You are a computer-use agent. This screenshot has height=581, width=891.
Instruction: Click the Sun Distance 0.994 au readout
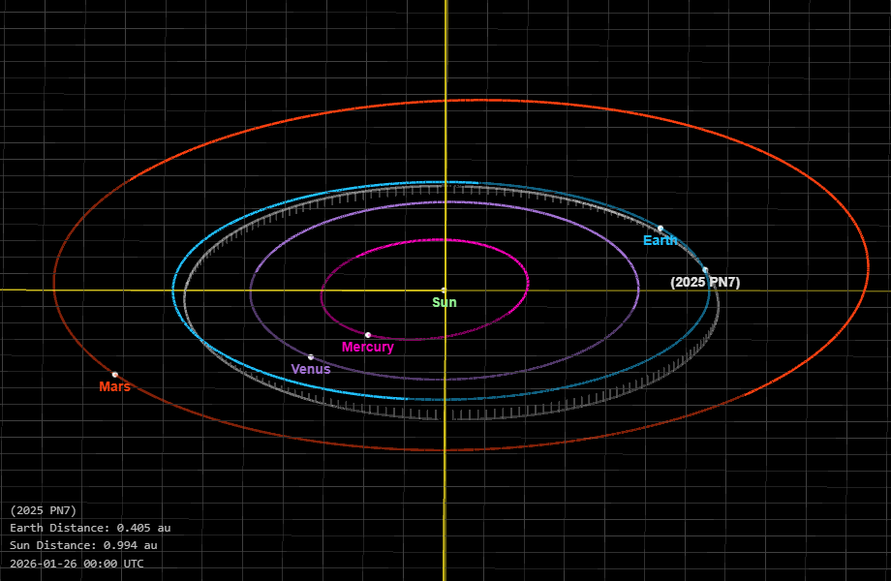tap(83, 545)
